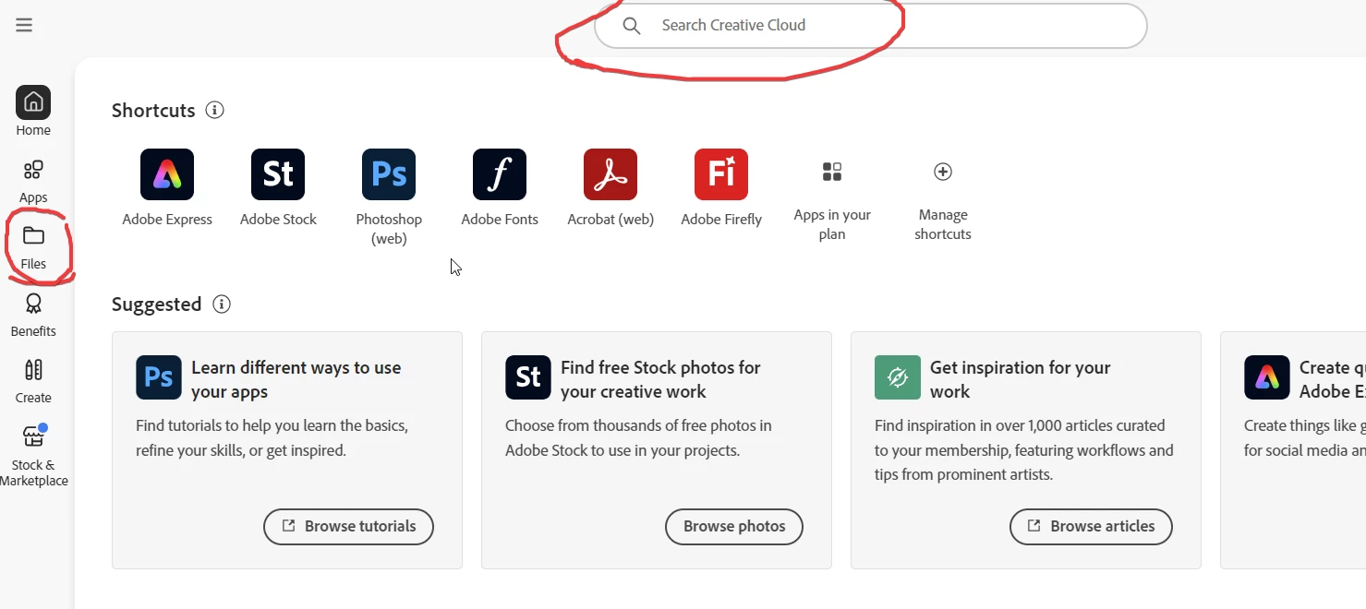Open Stock & Marketplace in sidebar
Screen dimensions: 1366x609
click(34, 455)
